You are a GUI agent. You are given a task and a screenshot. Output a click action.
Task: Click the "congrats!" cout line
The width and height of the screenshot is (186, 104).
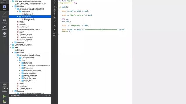tap(76, 26)
